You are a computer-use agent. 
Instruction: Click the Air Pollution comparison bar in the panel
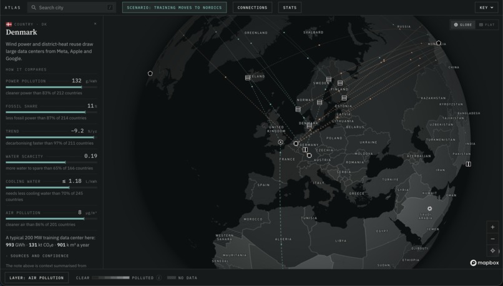click(x=51, y=219)
